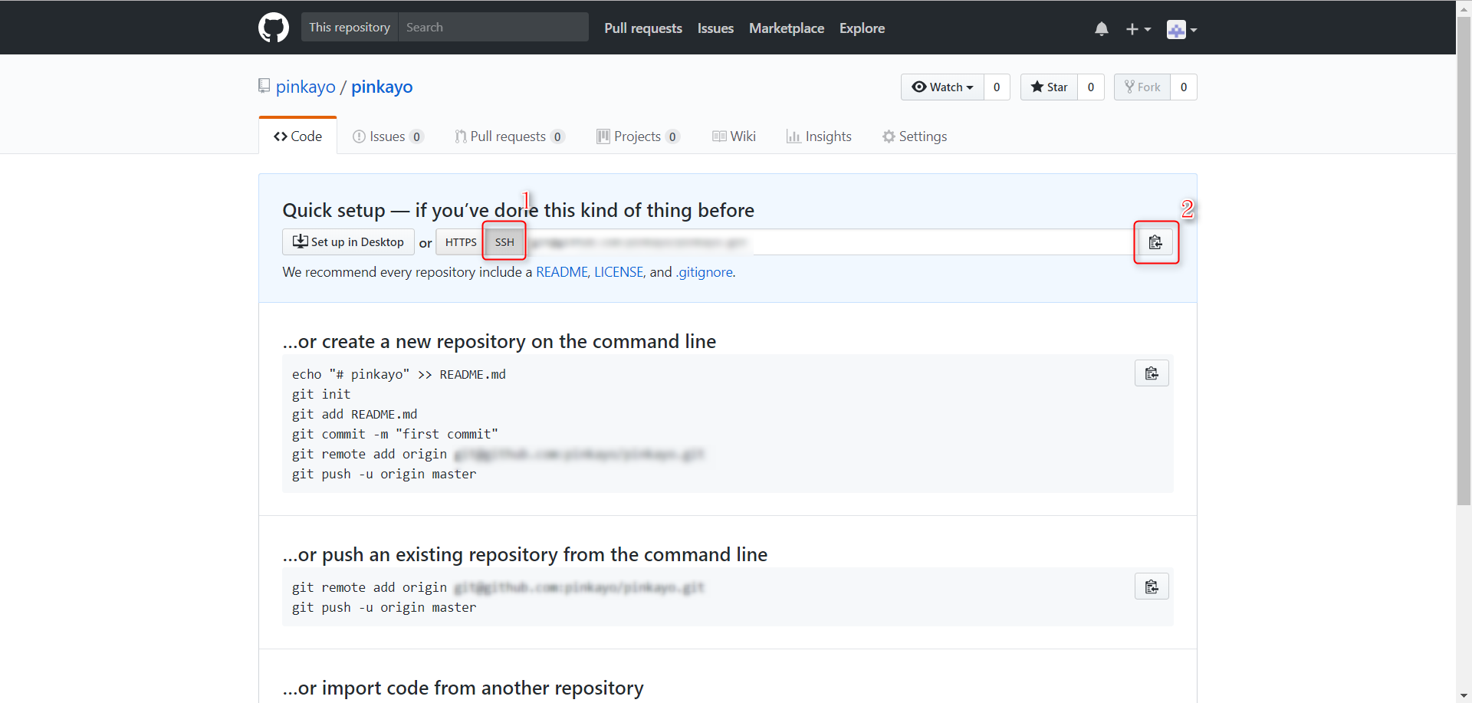The width and height of the screenshot is (1472, 703).
Task: Open the Projects tab
Action: (x=638, y=136)
